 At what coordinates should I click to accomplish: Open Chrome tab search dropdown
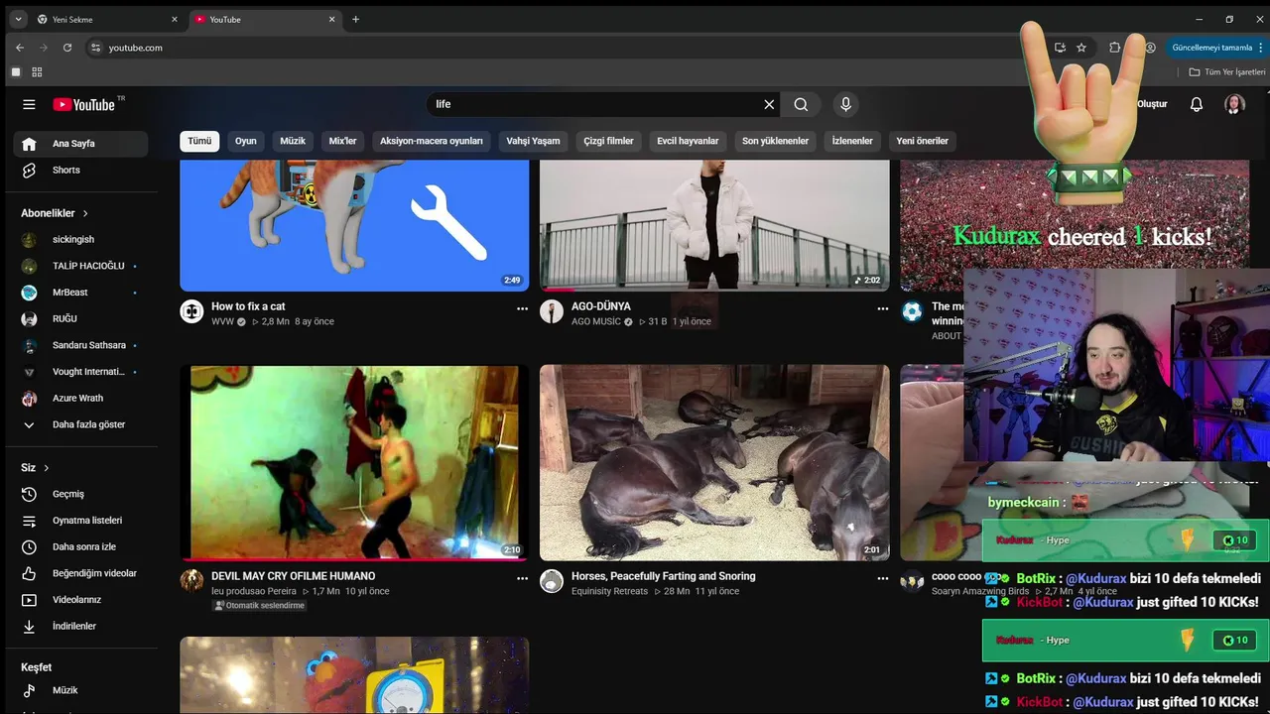[x=18, y=19]
